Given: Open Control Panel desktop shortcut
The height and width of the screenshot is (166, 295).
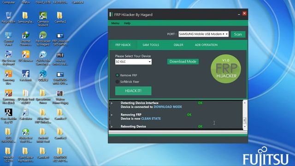Looking at the screenshot, I should point(8,39).
